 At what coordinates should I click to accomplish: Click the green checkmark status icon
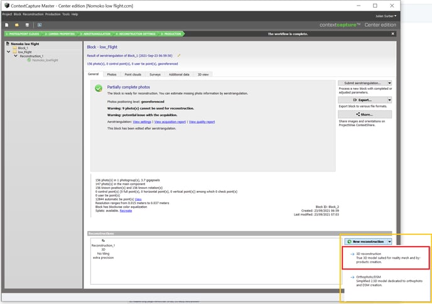tap(99, 89)
